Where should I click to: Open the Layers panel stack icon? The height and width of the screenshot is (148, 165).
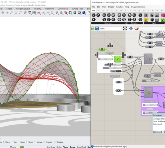[x=66, y=13]
